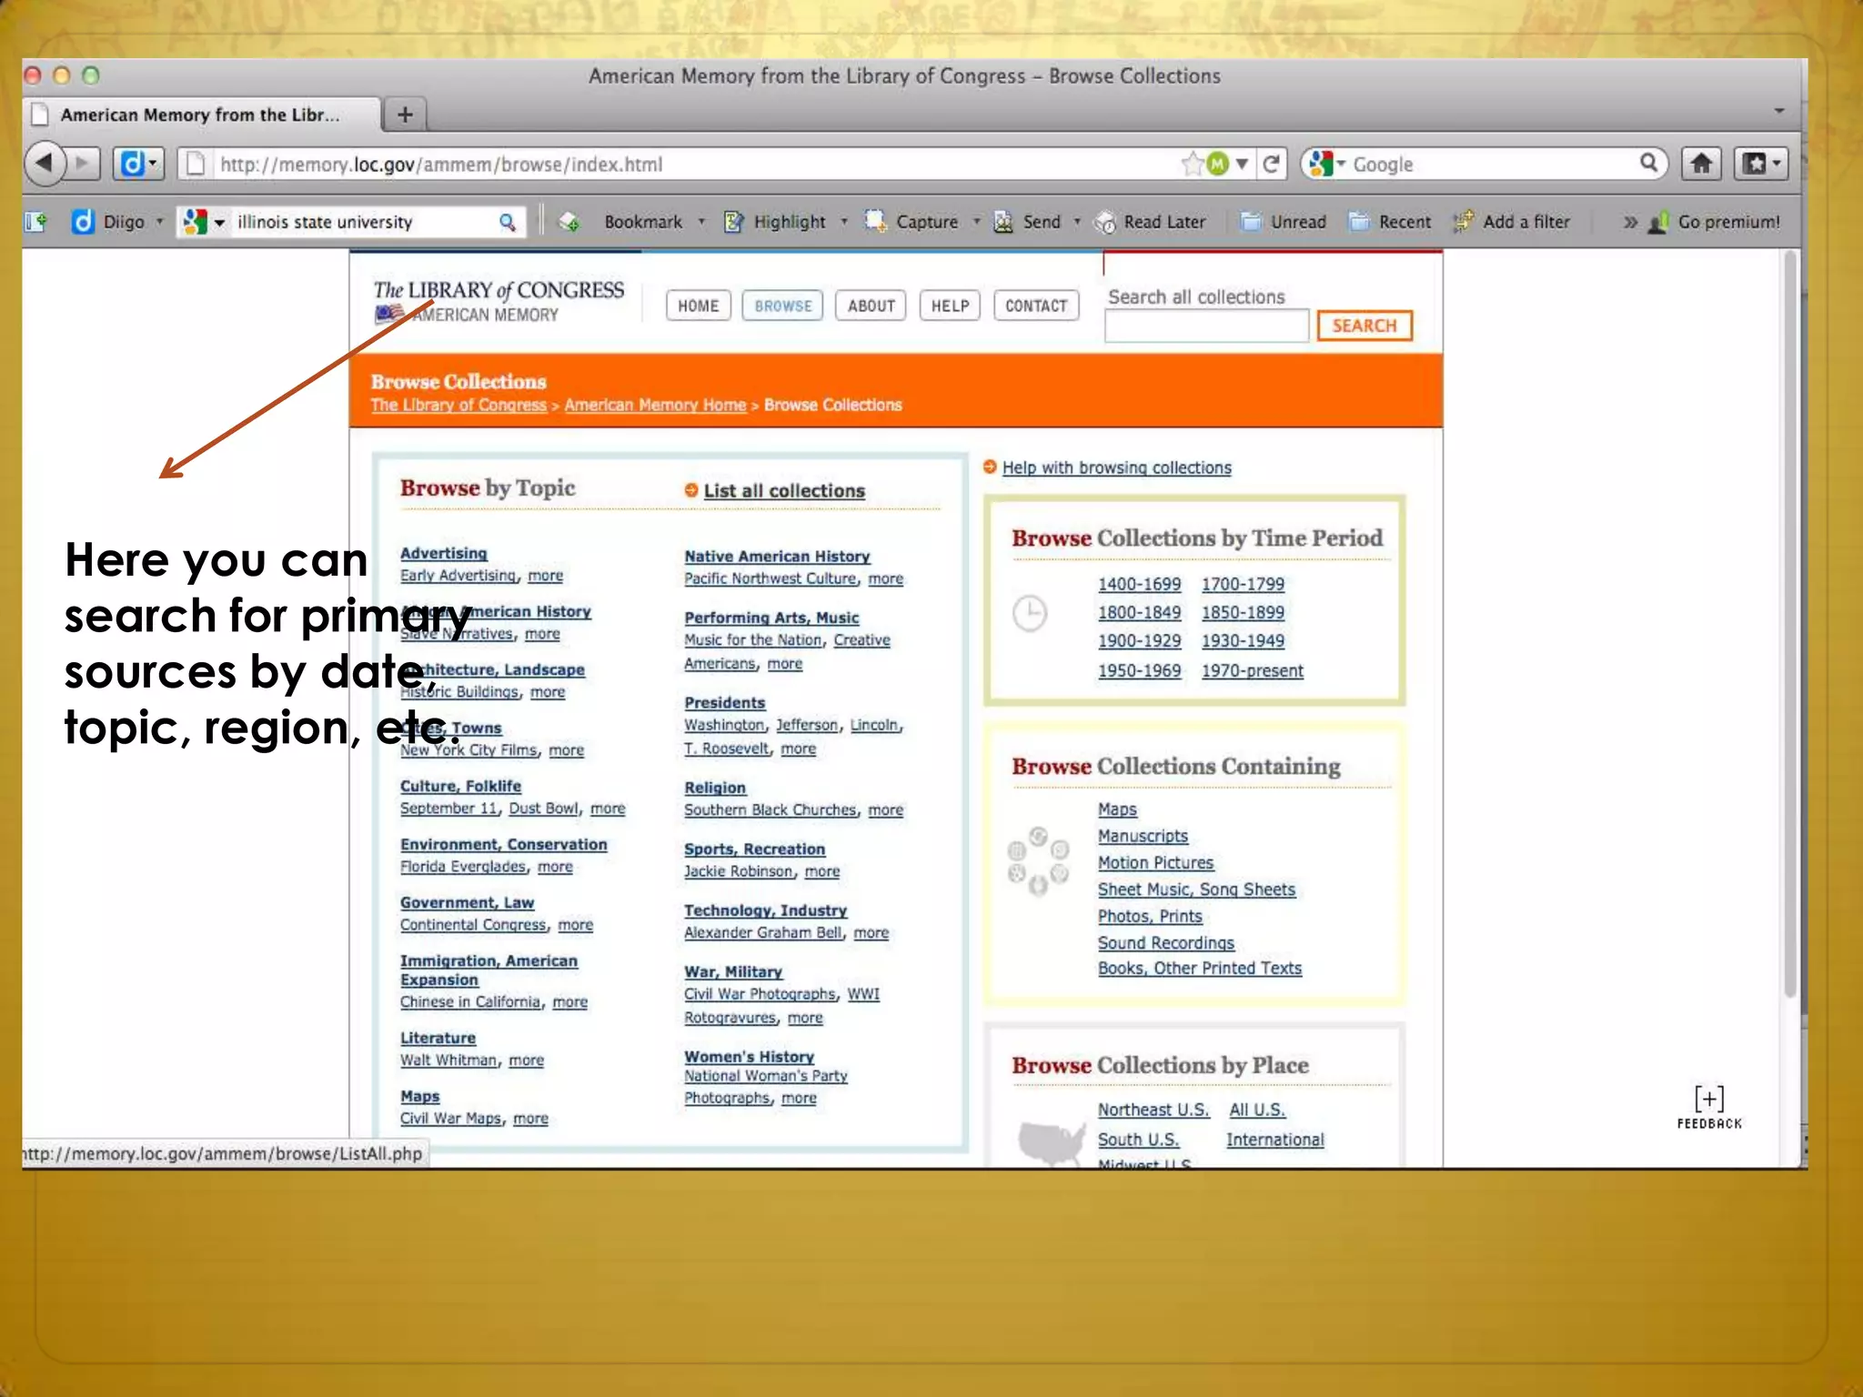Show more Diigo toolbar items with chevron

pyautogui.click(x=1629, y=222)
